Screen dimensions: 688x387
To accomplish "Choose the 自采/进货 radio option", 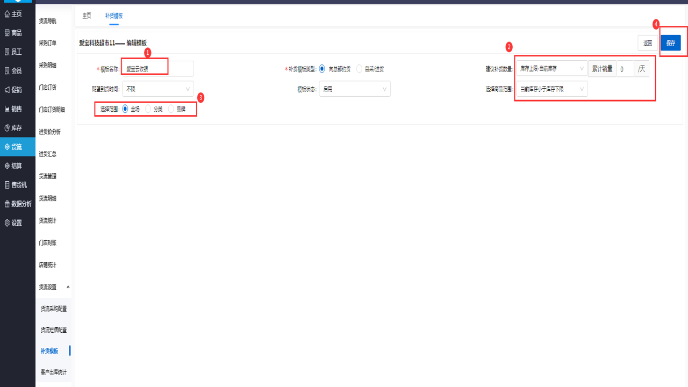I will coord(359,69).
